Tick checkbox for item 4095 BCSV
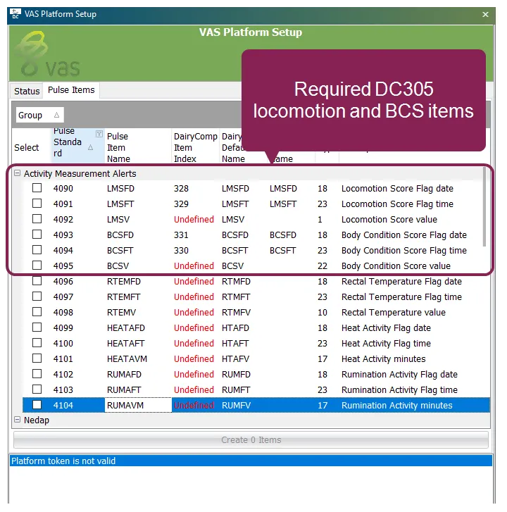 tap(37, 265)
